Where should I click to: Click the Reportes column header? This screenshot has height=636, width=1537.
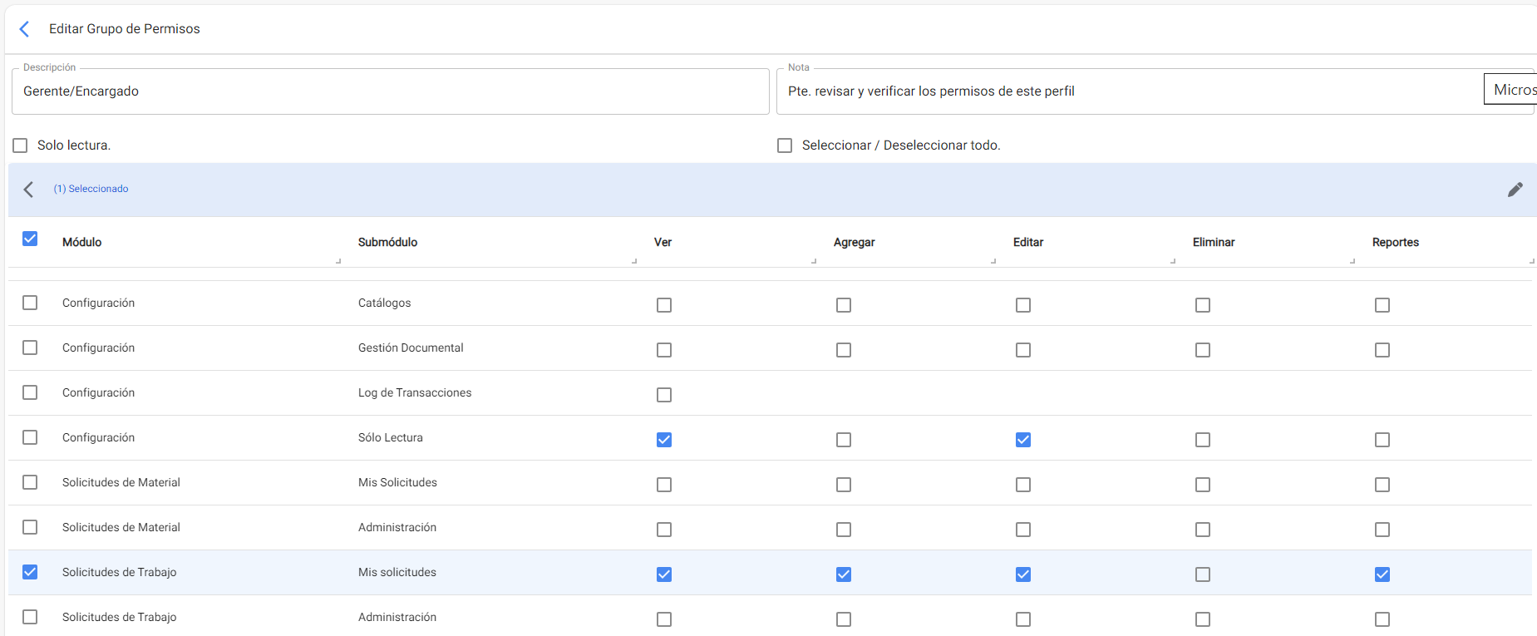[1395, 243]
